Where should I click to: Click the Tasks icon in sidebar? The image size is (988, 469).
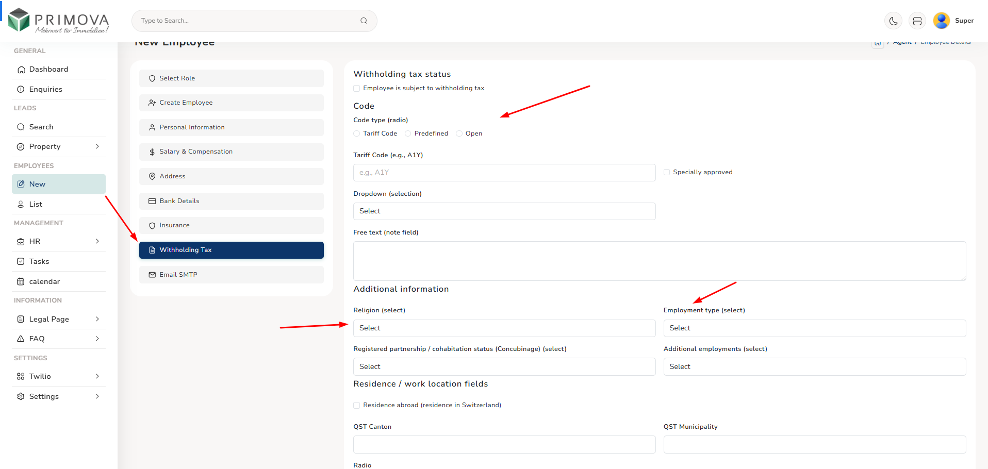tap(21, 261)
